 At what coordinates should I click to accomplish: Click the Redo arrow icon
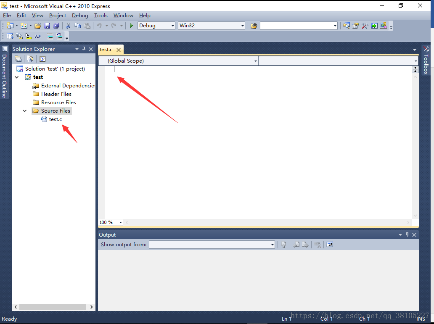pos(114,26)
